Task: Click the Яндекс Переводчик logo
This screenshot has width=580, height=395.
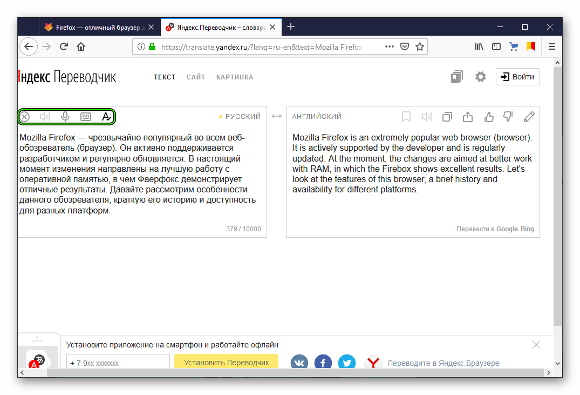Action: [67, 77]
